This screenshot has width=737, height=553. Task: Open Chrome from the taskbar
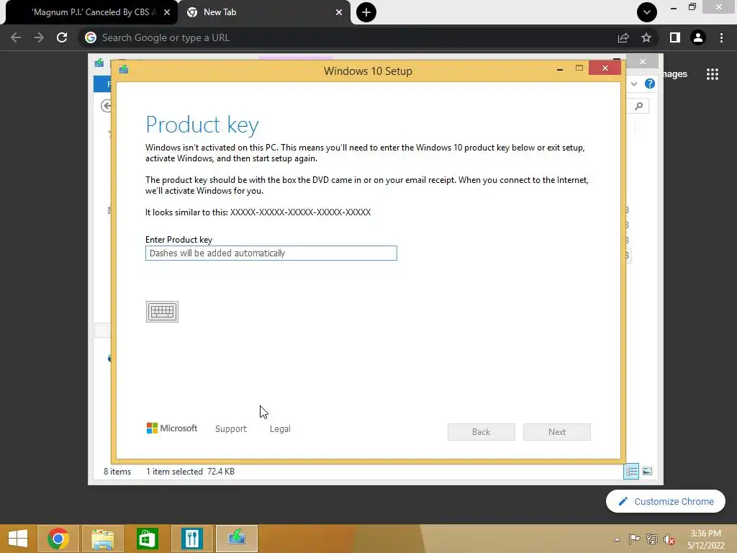tap(58, 539)
